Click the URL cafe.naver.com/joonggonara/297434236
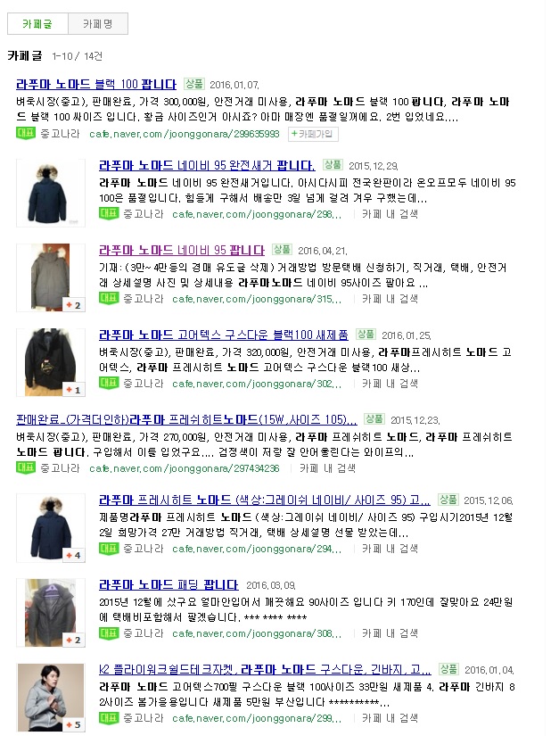The height and width of the screenshot is (736, 559). click(185, 468)
